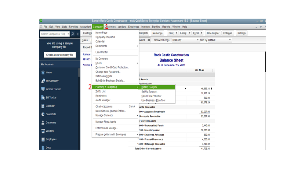Click the search magnifier icon
305x171 pixels.
pos(73,34)
